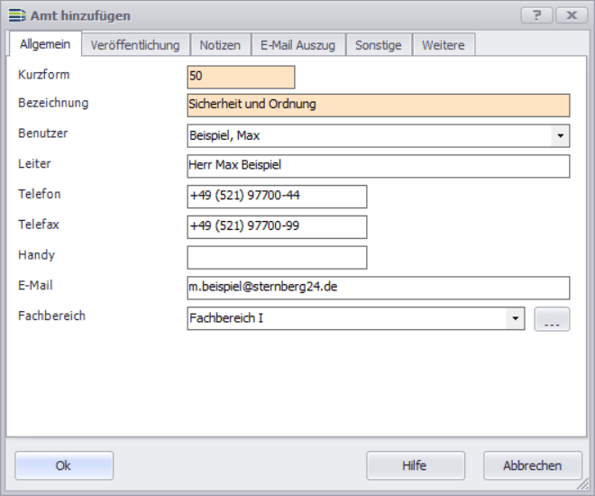Open the Weitere tab

click(444, 45)
